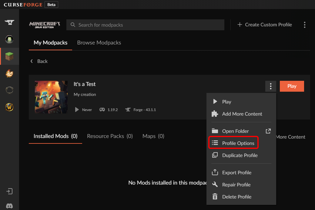Click partially hidden More Content link
Screen dimensions: 315x210
(291, 137)
